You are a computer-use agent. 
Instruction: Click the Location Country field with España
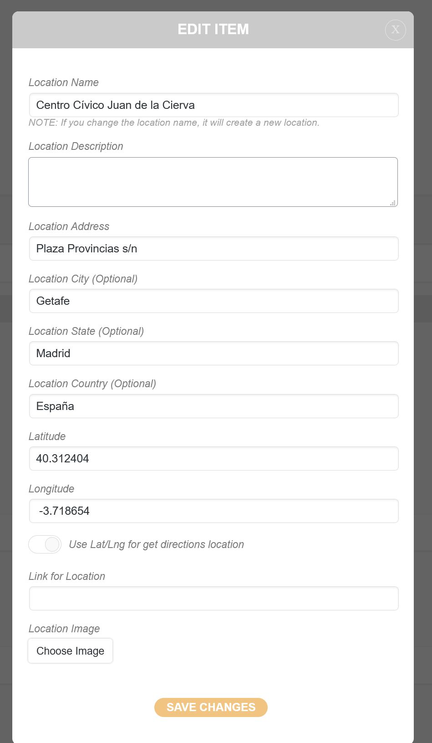[x=213, y=406]
